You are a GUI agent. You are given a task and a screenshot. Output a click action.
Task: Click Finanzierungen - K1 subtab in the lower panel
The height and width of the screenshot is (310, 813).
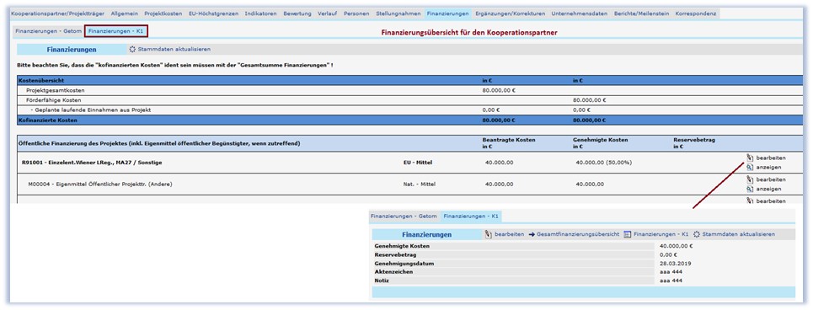tap(471, 216)
